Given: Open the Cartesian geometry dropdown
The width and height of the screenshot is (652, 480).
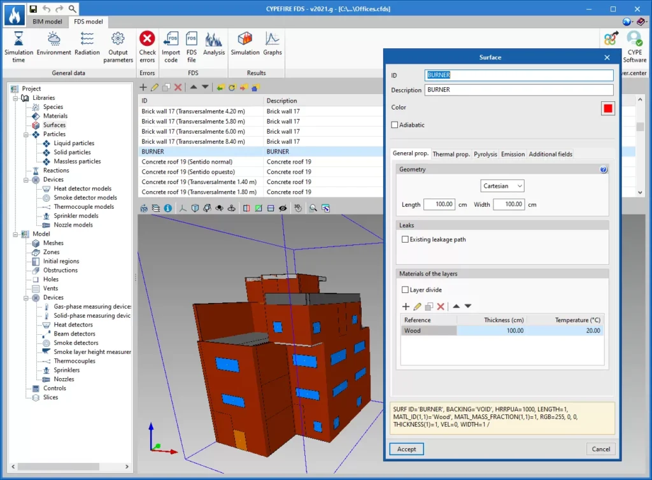Looking at the screenshot, I should [x=502, y=186].
